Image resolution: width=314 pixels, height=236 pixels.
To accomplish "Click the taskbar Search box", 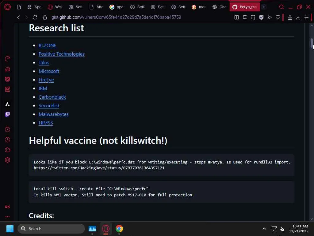I will coord(51,229).
